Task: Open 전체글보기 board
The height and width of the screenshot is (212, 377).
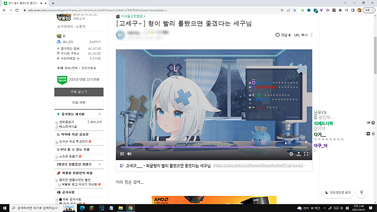Action: [x=66, y=122]
